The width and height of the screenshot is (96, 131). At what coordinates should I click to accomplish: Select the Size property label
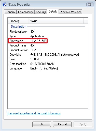point(12,59)
